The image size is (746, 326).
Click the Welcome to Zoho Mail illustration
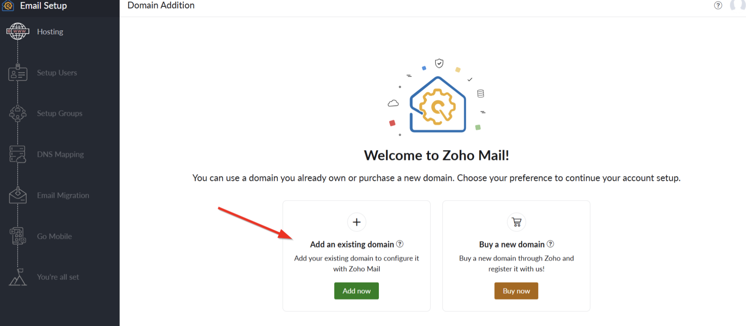[437, 102]
